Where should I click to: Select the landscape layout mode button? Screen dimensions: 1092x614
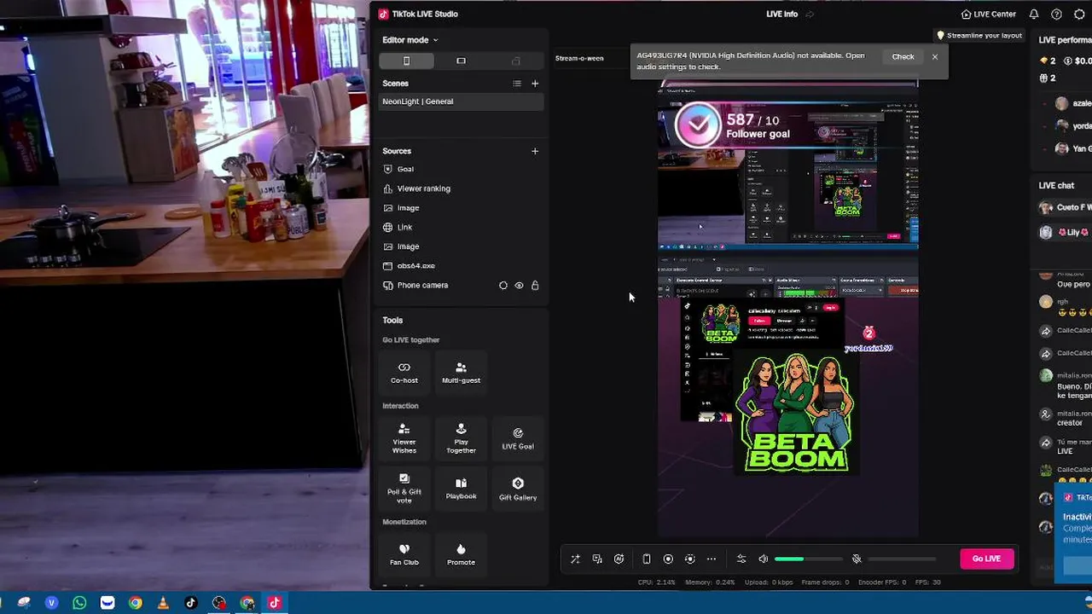point(461,61)
